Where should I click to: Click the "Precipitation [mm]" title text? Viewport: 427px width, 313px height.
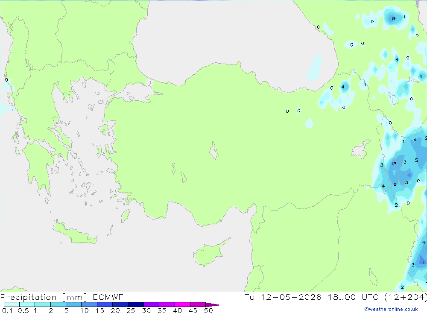tap(44, 297)
